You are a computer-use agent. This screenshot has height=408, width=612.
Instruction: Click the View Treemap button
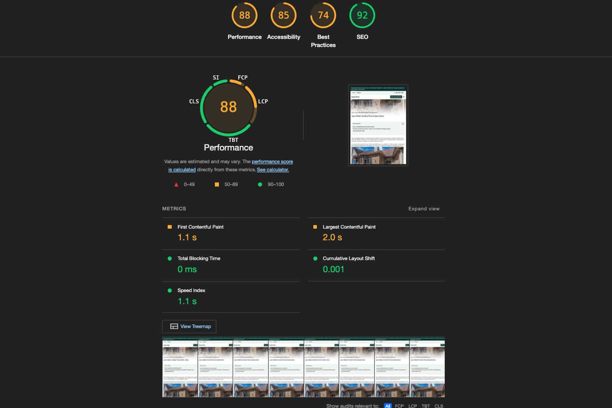coord(189,326)
